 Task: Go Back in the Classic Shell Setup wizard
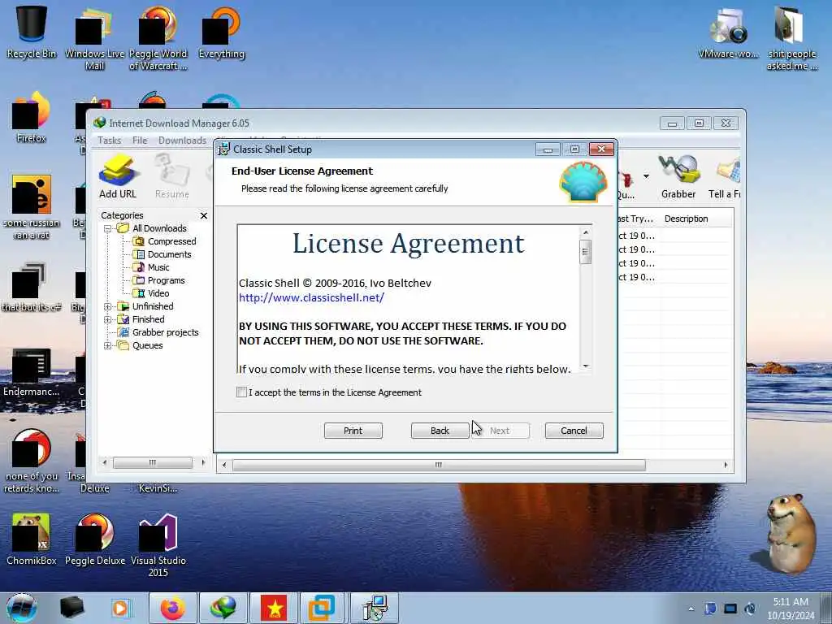pos(440,431)
